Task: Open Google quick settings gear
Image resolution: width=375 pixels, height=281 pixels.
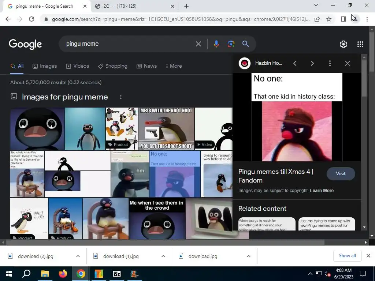Action: 344,44
